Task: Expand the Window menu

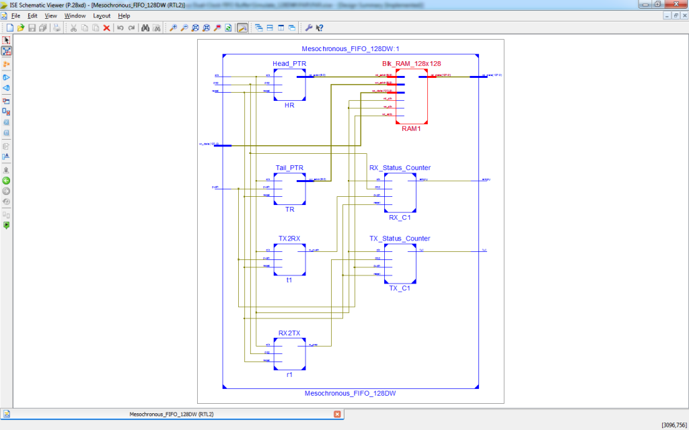Action: click(x=75, y=15)
